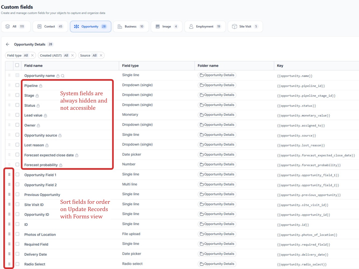Grab the drag handle for Previous Opportunity
359x269 pixels.
click(9, 194)
